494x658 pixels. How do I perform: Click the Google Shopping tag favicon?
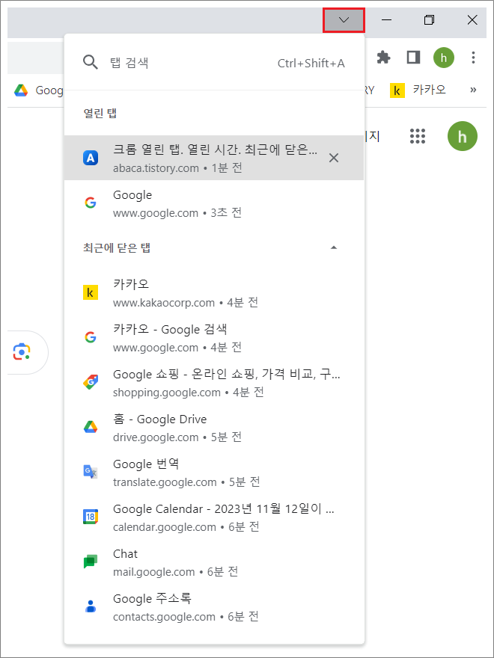(91, 383)
